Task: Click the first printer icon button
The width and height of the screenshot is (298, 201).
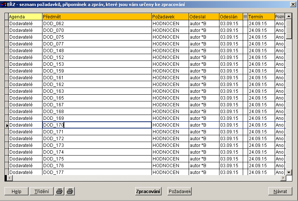Action: coord(59,191)
